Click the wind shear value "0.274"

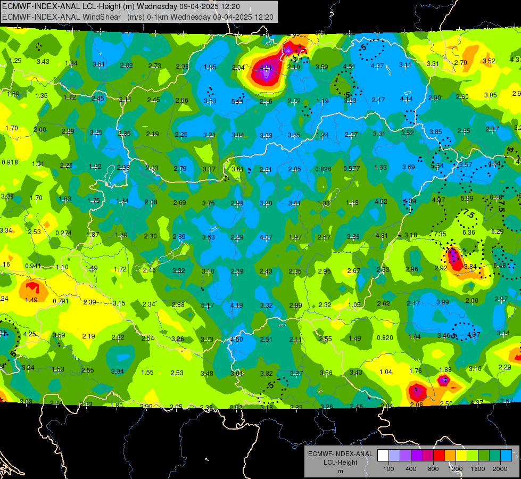point(63,233)
